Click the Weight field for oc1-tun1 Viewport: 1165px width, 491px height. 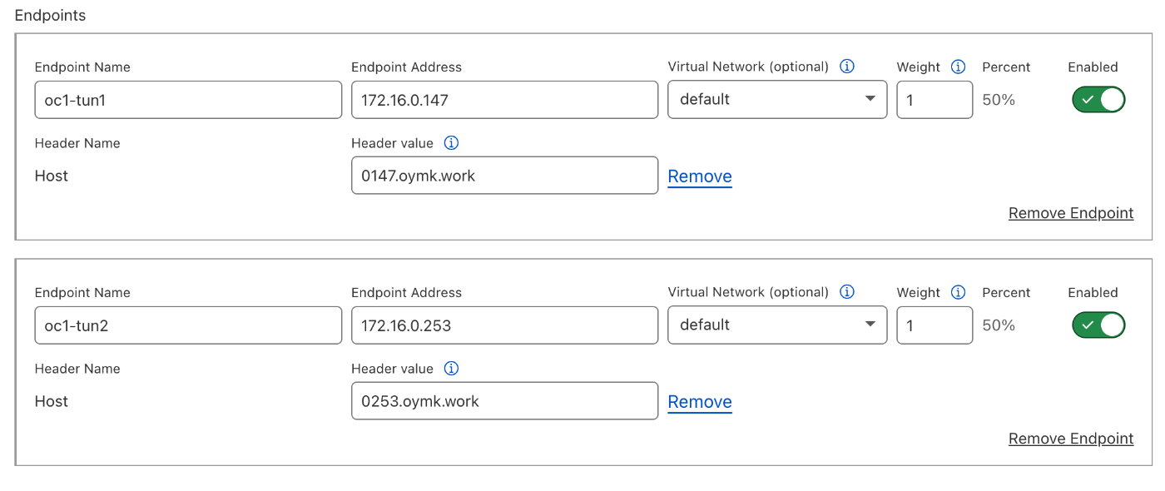(934, 100)
